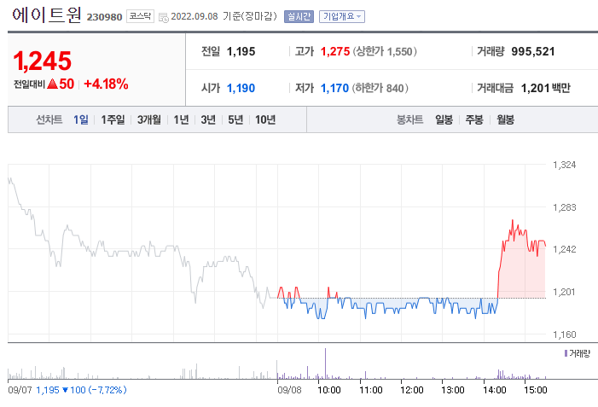Click the +4.18% change rate

point(106,84)
